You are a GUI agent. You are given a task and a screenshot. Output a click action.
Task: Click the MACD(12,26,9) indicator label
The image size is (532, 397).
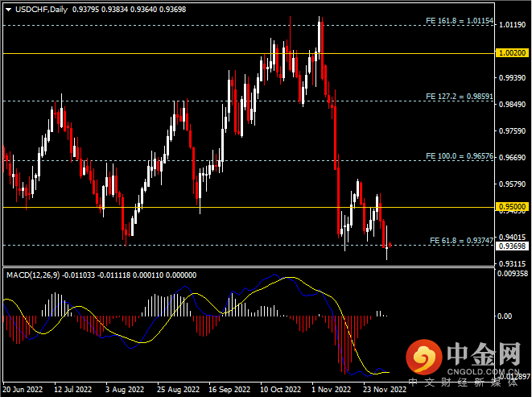(x=34, y=275)
